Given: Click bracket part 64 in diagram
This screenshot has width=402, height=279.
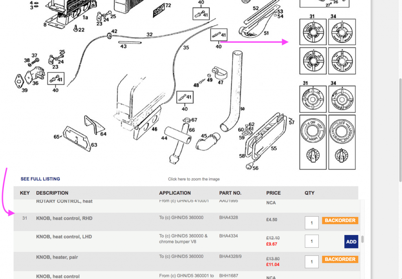Looking at the screenshot, I should point(94,125).
